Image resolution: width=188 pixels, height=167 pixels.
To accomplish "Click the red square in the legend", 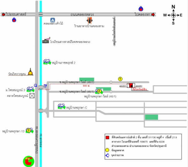I will point(107,137).
